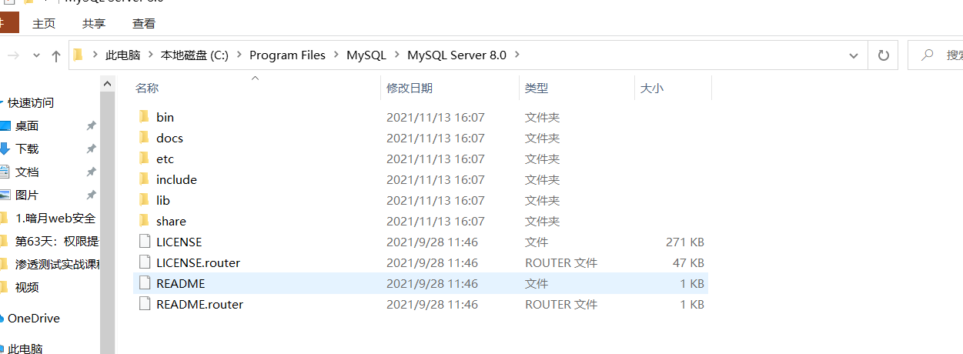The image size is (963, 354).
Task: Select the include folder icon
Action: [x=144, y=179]
